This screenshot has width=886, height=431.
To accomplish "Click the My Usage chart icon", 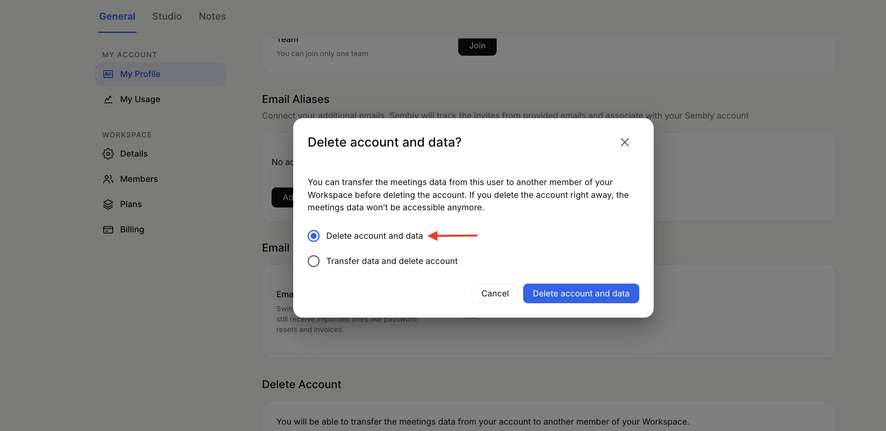I will [x=108, y=99].
